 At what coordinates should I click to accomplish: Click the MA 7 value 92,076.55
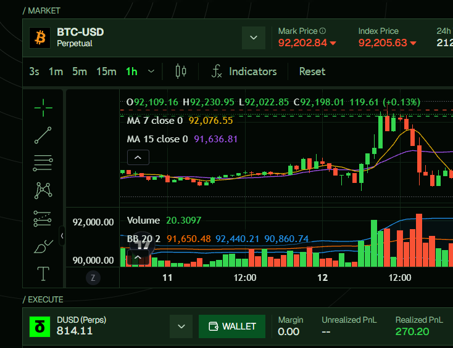coord(210,121)
